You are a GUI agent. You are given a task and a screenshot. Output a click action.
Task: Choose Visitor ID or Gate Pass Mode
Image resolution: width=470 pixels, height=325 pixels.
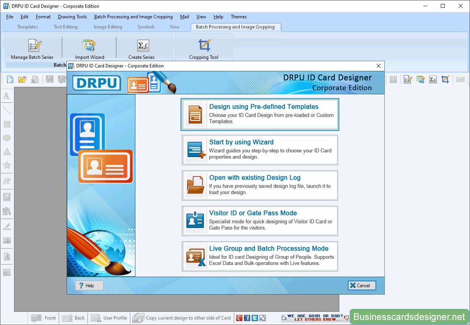260,221
